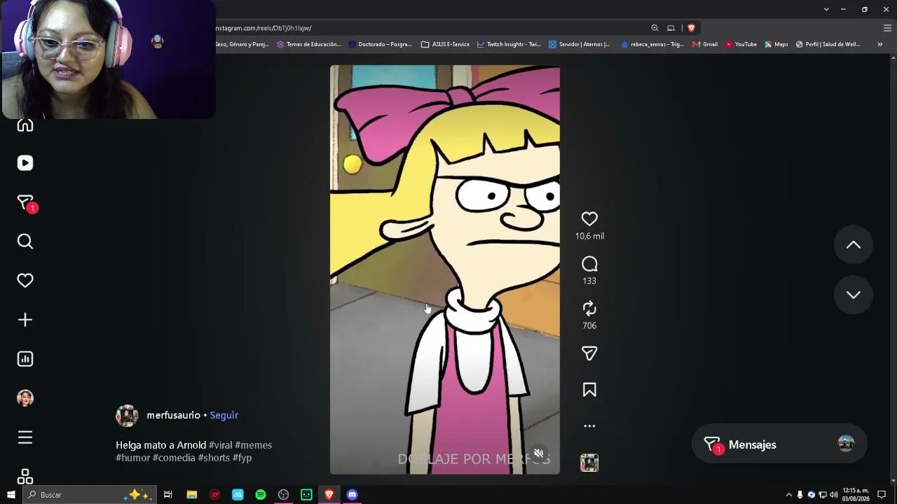Open the ASUS E-Service bookmark folder
The width and height of the screenshot is (897, 504).
[445, 44]
